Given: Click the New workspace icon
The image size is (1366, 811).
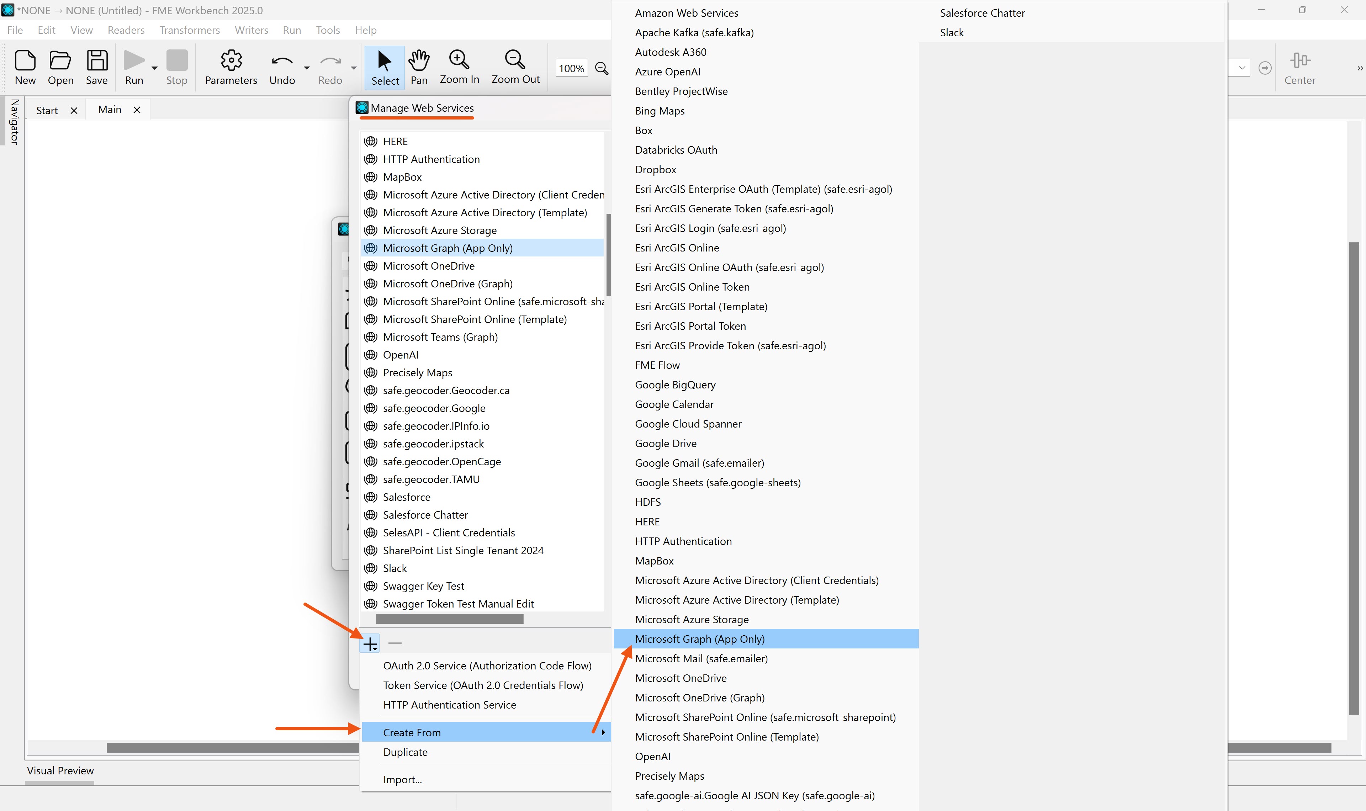Looking at the screenshot, I should 25,60.
